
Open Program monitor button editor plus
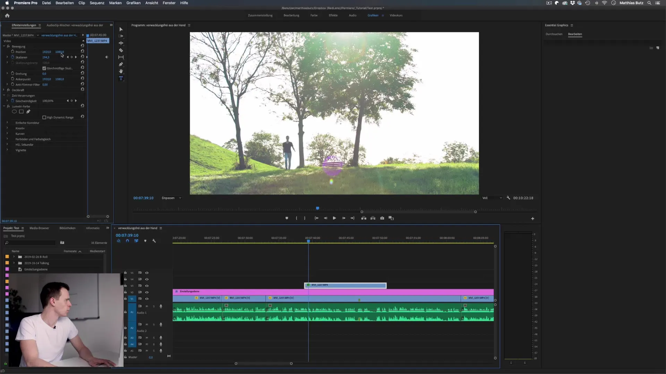pos(533,219)
